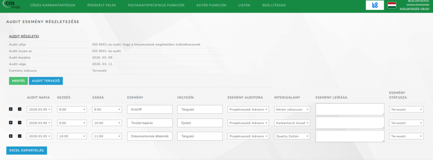Open audit day dropdown in KickOff row

tap(39, 109)
